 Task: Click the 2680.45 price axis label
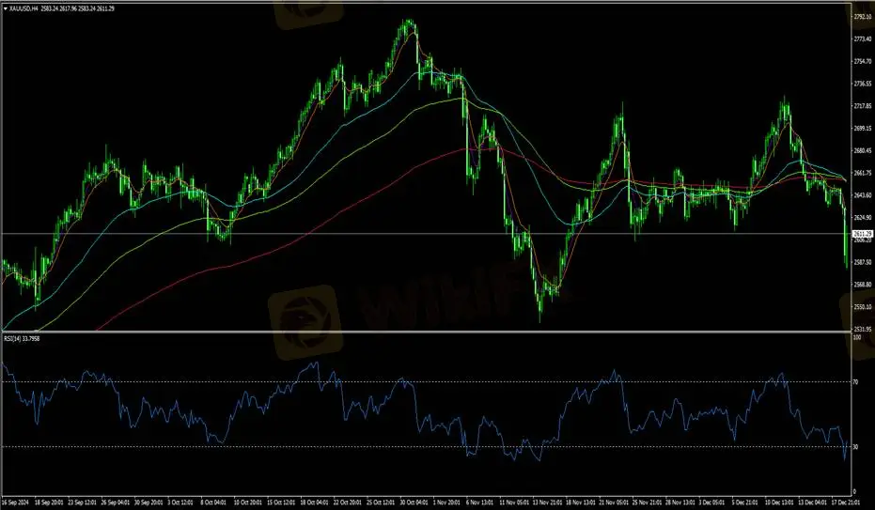click(x=863, y=150)
